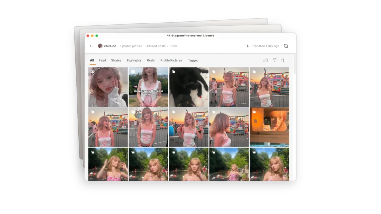
Task: Switch to the Feed tab
Action: click(102, 60)
